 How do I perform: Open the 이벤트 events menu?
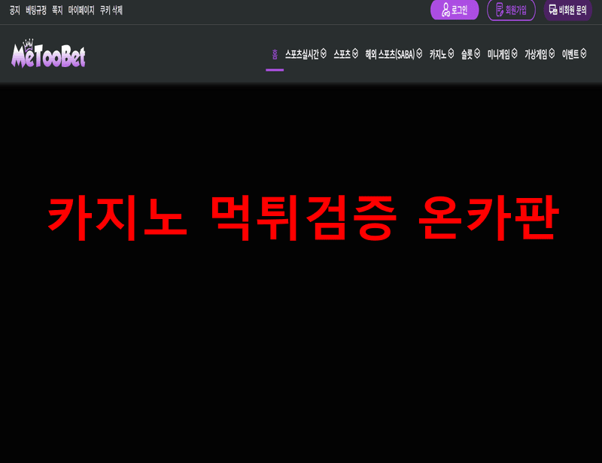[x=570, y=54]
